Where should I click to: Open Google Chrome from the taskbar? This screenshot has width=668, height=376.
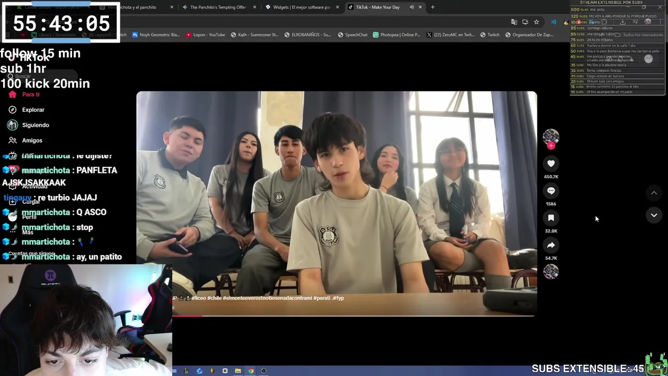pos(250,371)
